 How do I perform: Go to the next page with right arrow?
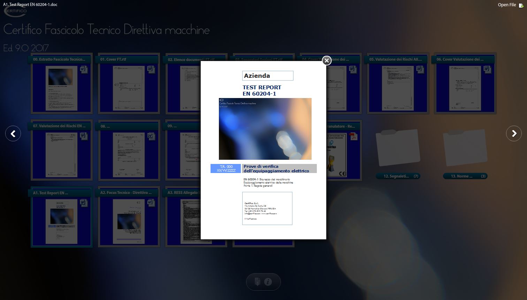[514, 134]
